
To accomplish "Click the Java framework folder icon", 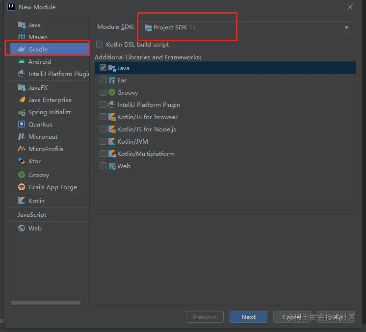I will pyautogui.click(x=112, y=68).
